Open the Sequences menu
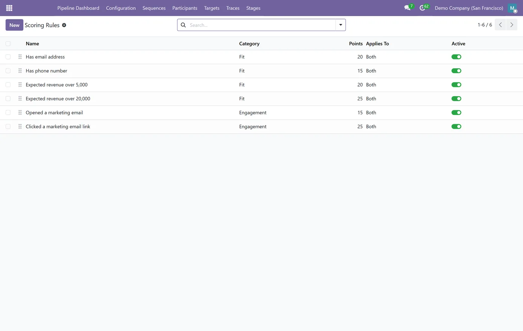523x331 pixels. (x=154, y=8)
